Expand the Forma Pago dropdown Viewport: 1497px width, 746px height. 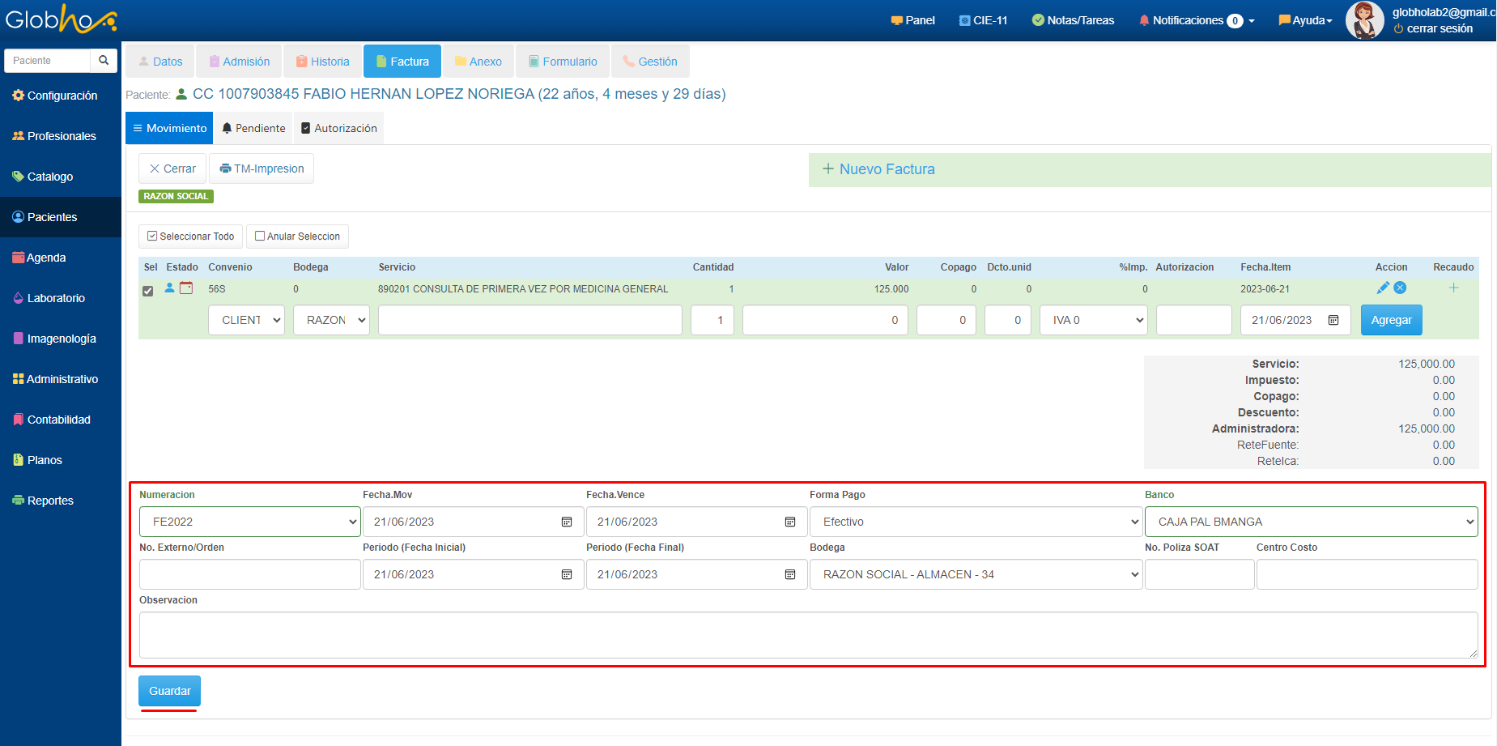coord(975,522)
